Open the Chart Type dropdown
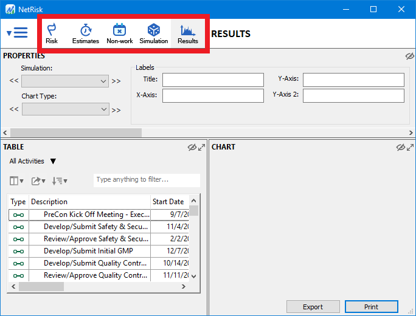 tap(65, 109)
